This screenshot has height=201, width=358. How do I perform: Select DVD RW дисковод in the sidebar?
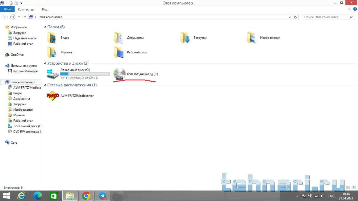[x=24, y=131]
